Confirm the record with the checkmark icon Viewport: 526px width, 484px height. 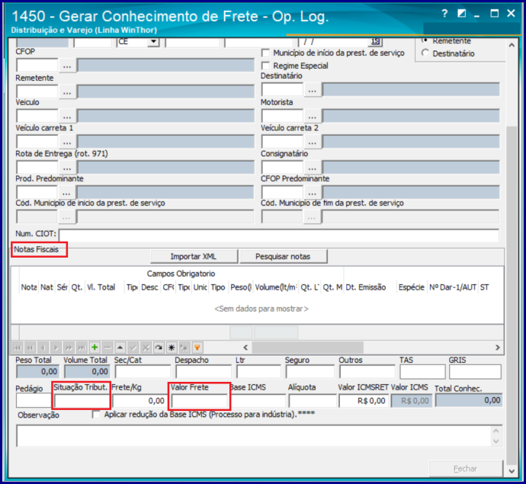pos(133,348)
